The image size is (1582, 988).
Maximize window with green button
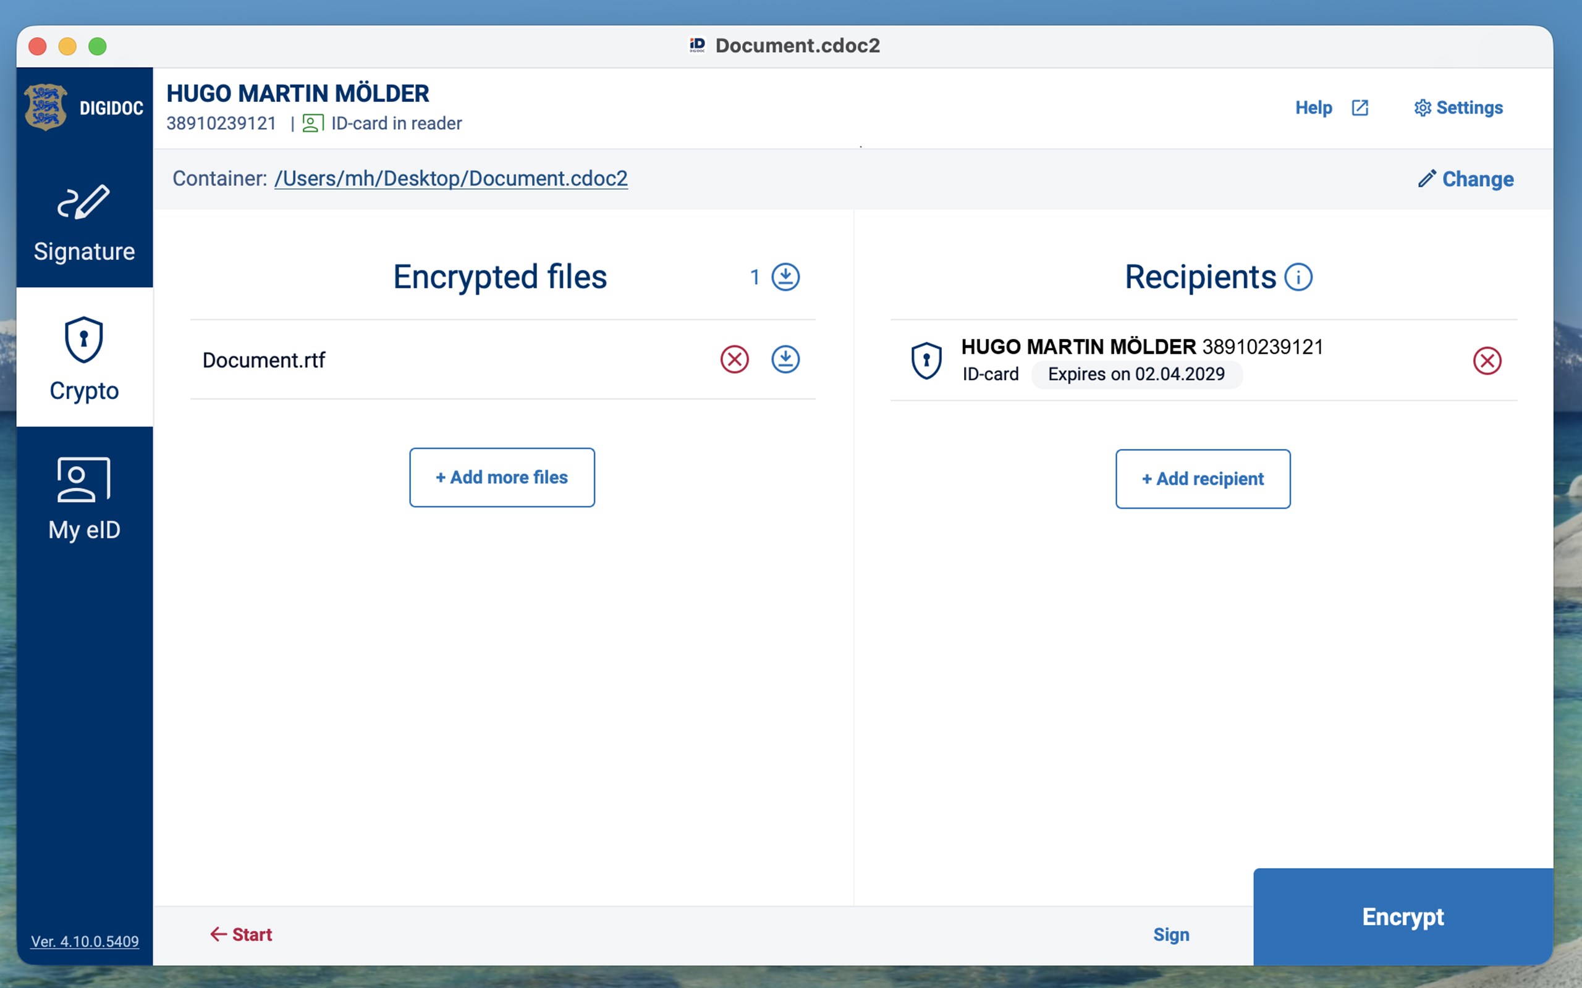[98, 46]
